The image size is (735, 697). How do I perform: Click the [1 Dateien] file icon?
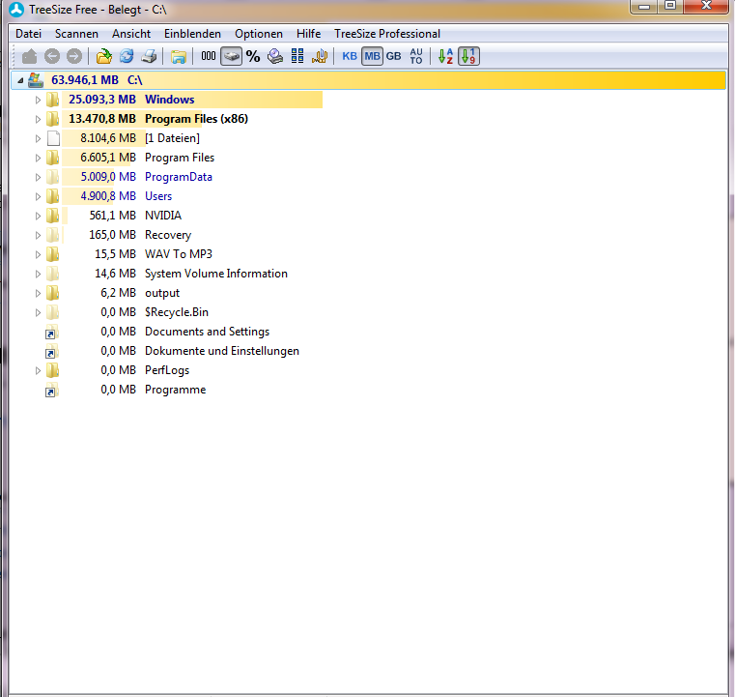click(53, 138)
